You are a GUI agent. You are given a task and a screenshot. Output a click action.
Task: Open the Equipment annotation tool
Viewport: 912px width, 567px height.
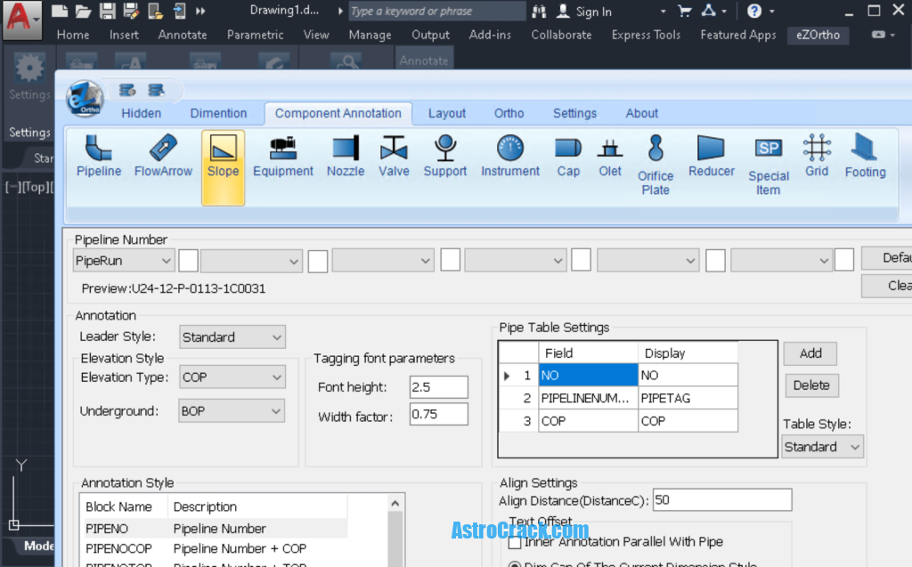pyautogui.click(x=282, y=156)
